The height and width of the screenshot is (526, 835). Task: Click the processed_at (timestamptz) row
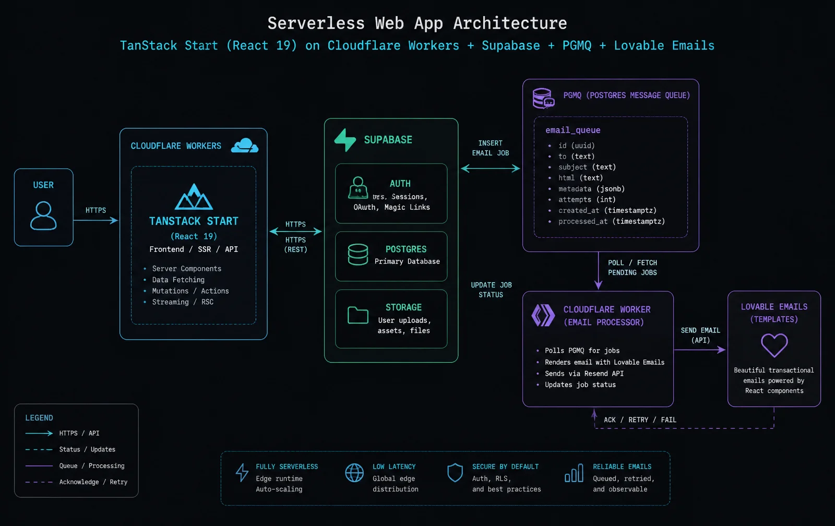612,221
